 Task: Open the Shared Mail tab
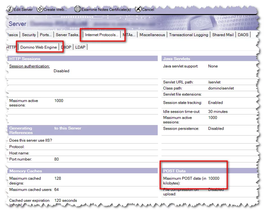click(223, 35)
